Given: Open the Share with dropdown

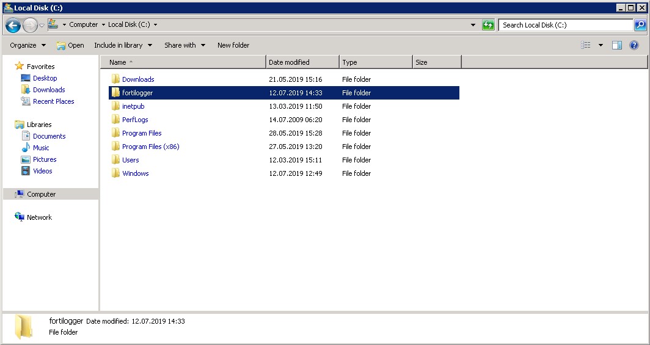Looking at the screenshot, I should (184, 45).
